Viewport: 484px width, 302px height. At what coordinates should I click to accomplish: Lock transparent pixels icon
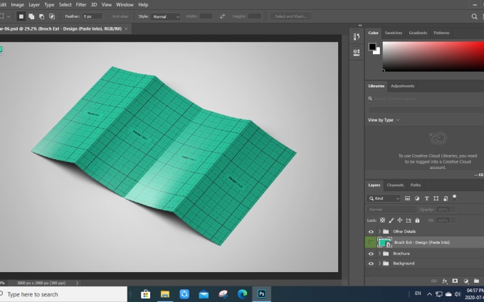[x=382, y=220]
